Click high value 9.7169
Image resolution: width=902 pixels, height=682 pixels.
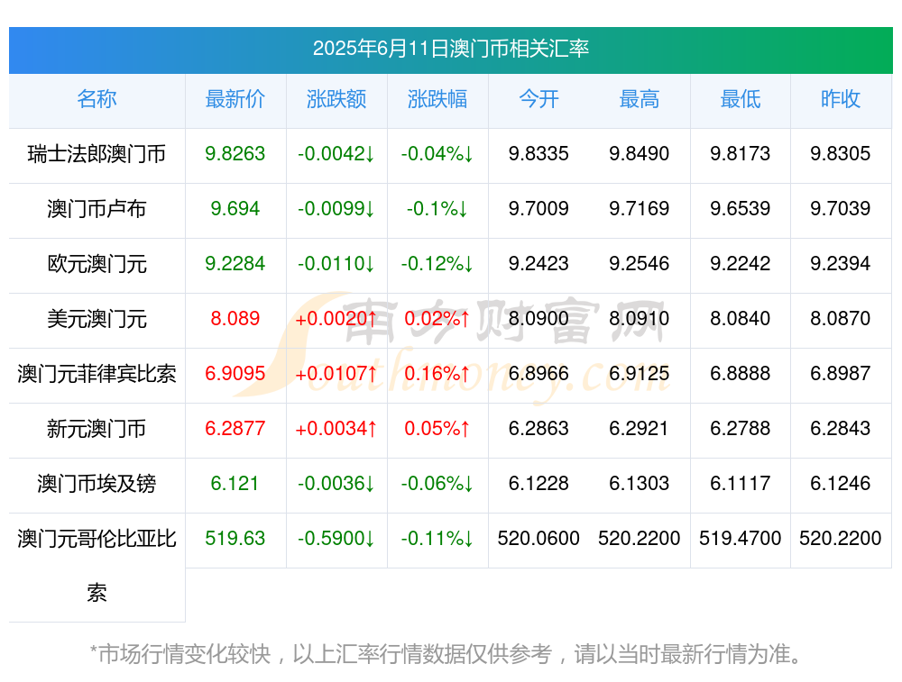(640, 209)
